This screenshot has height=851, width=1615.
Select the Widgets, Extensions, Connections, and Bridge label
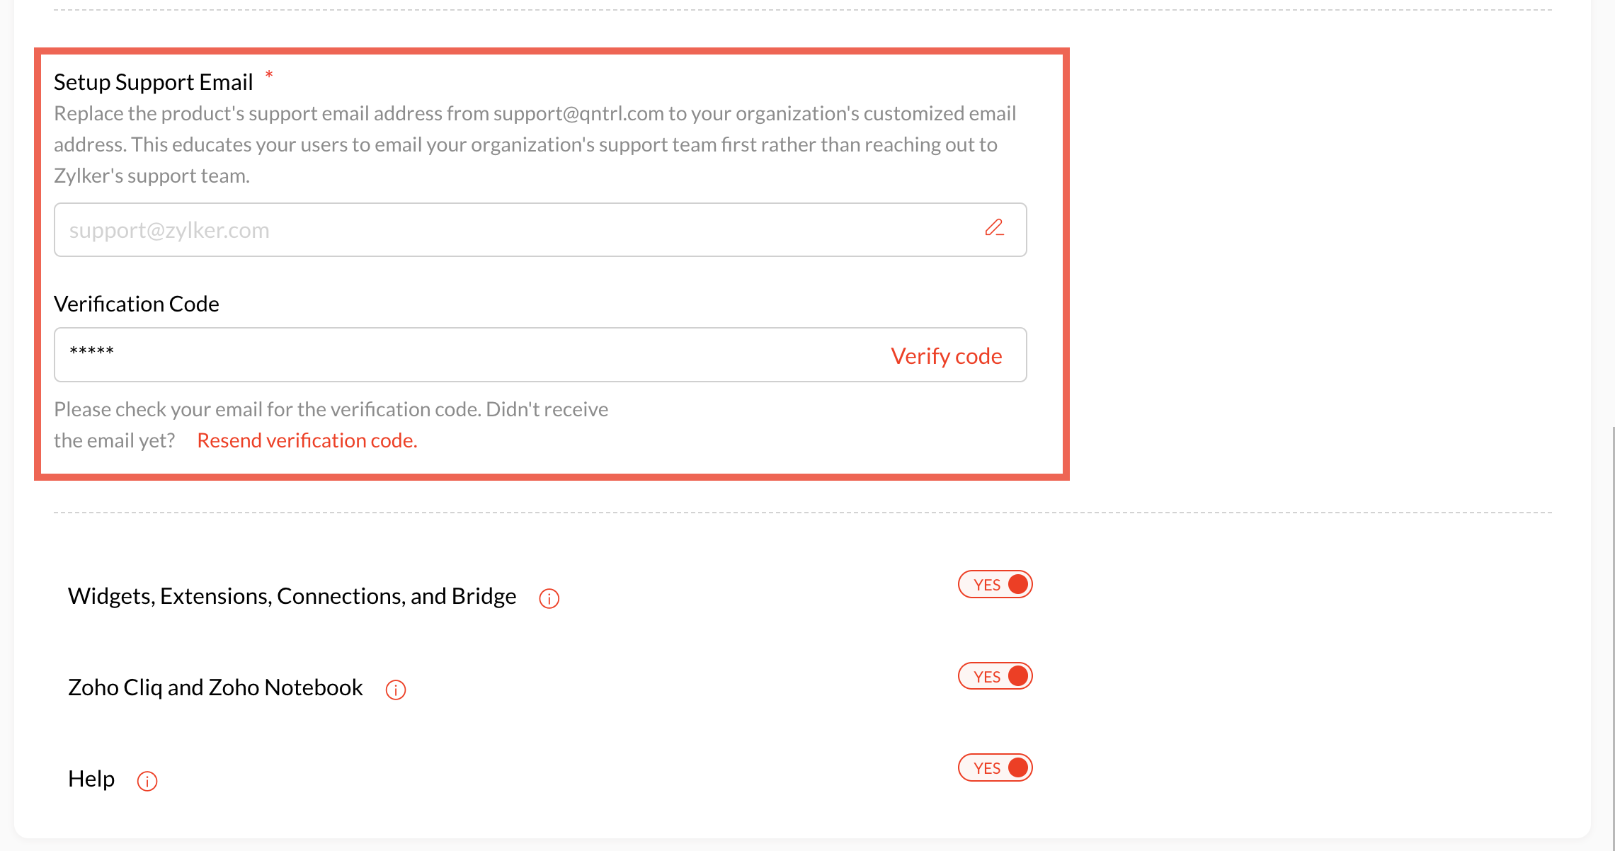(x=292, y=596)
